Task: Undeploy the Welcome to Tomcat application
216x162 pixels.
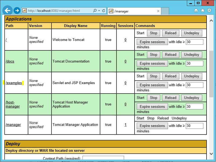Action: 191,33
